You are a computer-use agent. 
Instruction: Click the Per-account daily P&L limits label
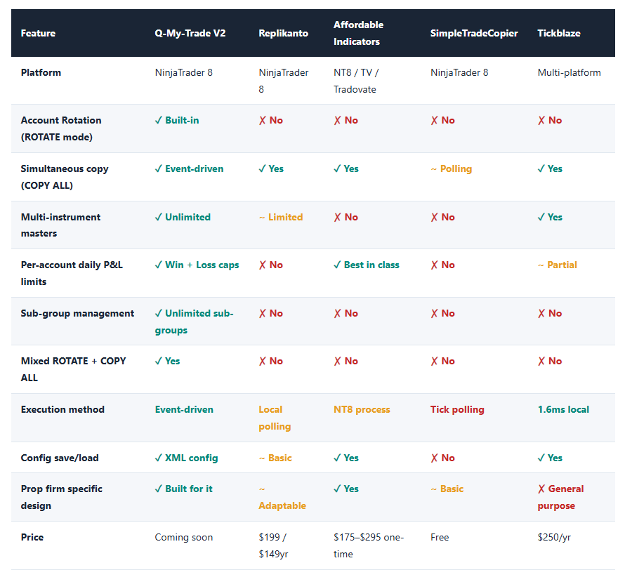(x=72, y=273)
